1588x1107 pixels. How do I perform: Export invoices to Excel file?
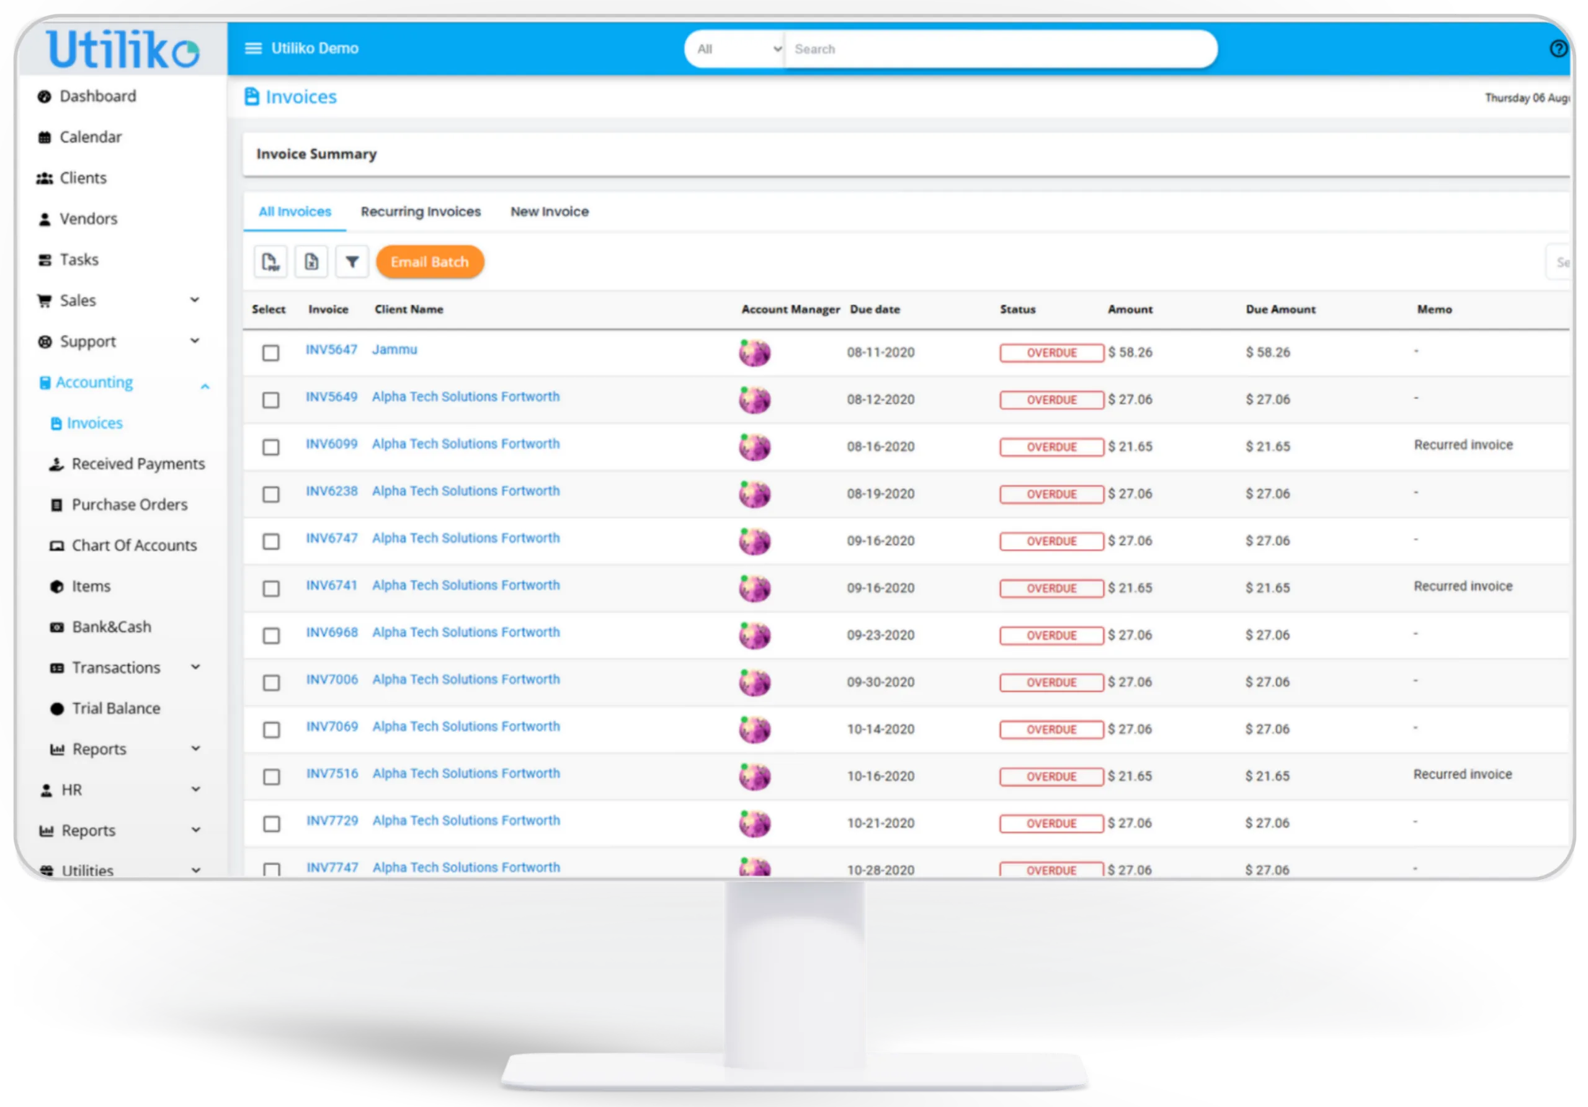[311, 262]
